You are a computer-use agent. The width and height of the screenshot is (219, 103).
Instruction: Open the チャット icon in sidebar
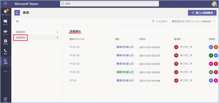tap(5, 22)
